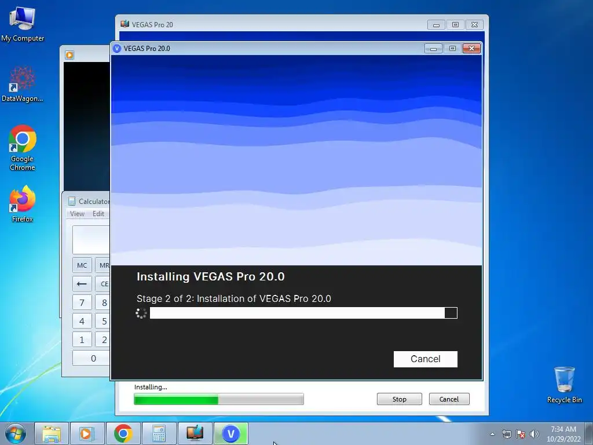Switch to Calculator in the taskbar
Image resolution: width=593 pixels, height=445 pixels.
159,433
